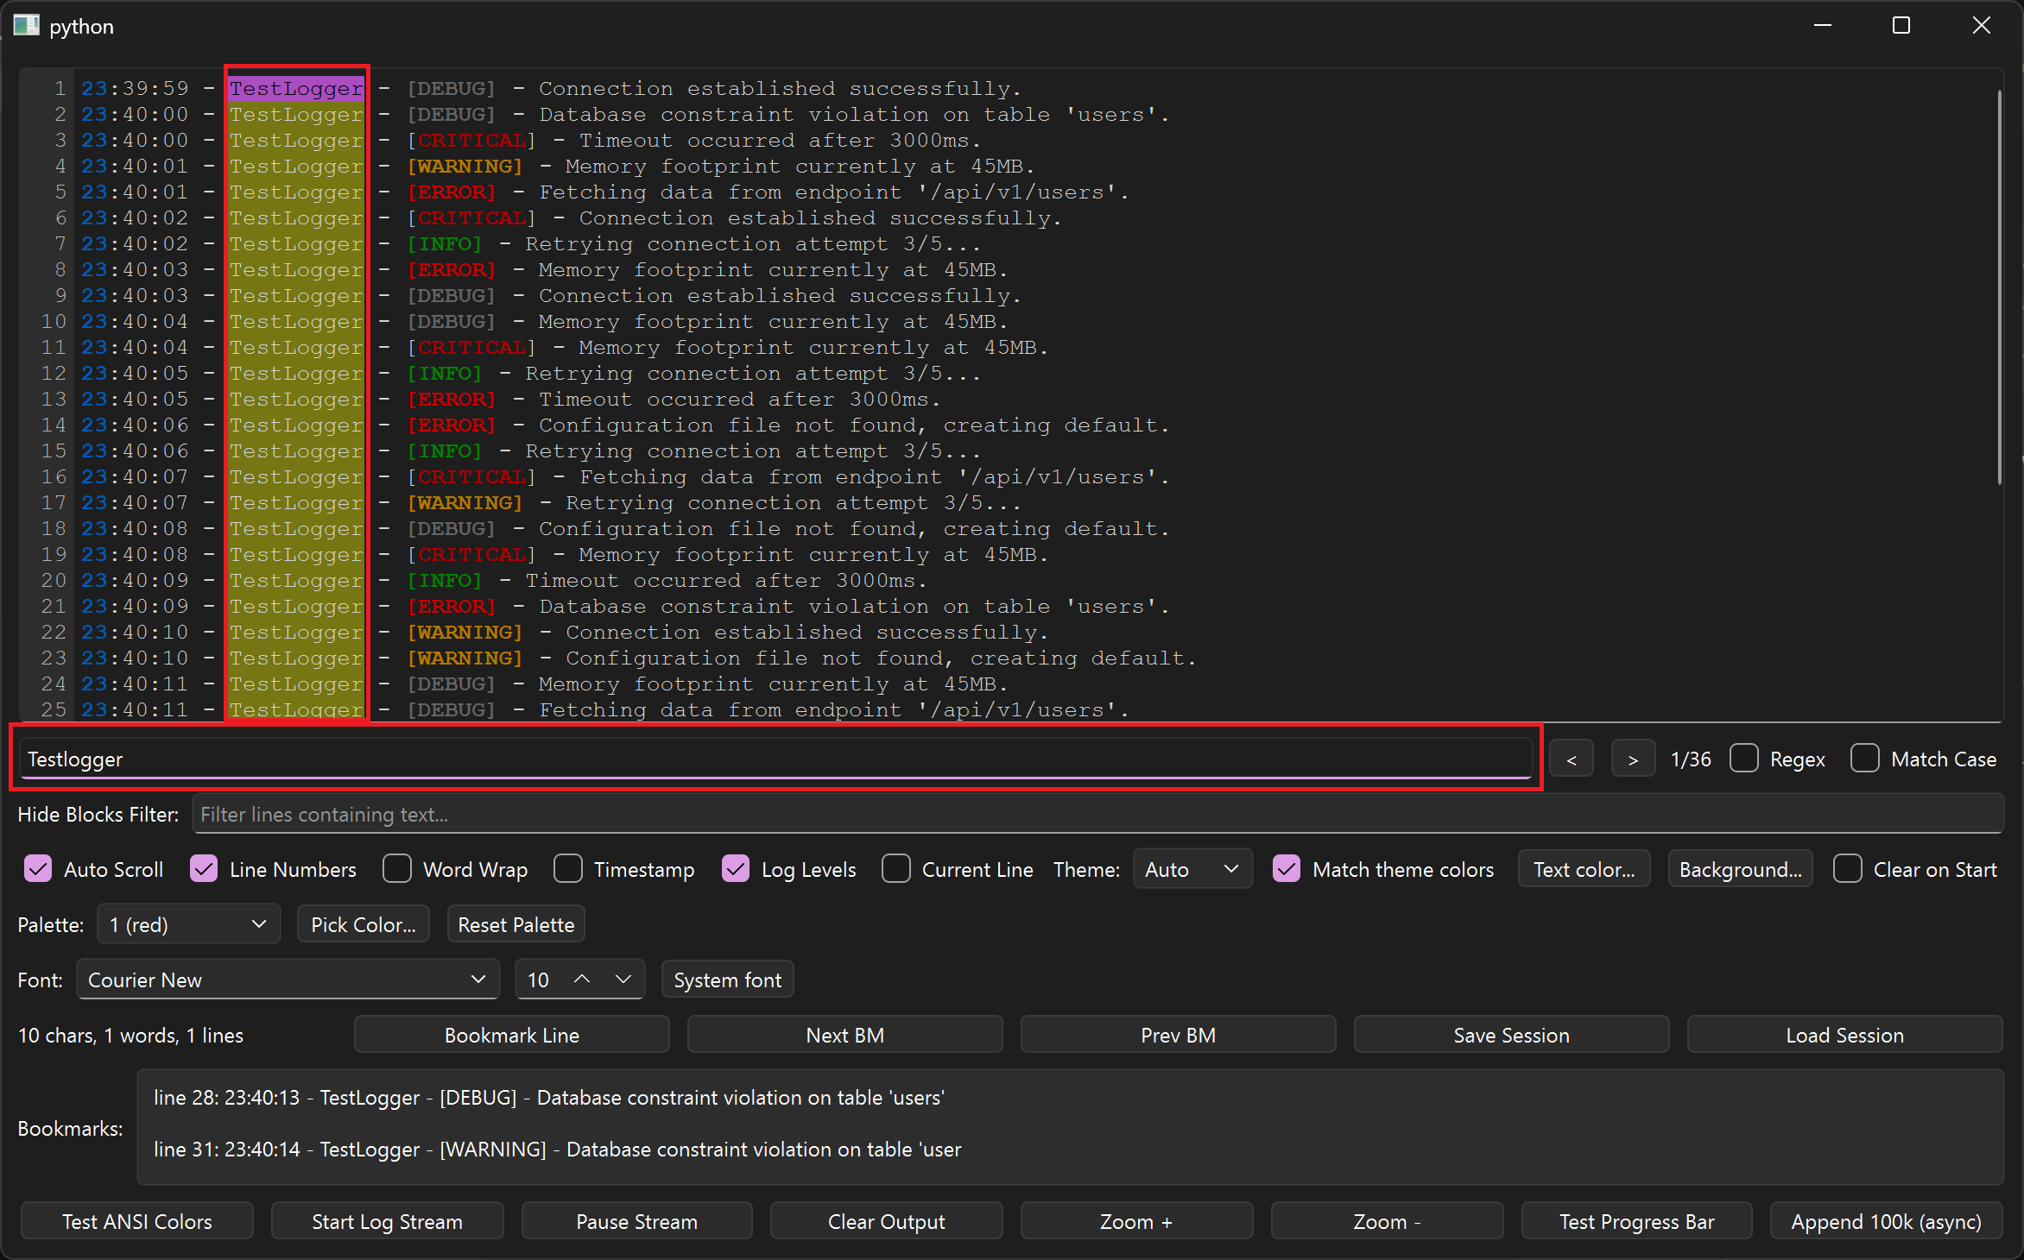Open the Theme dropdown set to Auto
2024x1260 pixels.
pos(1192,869)
